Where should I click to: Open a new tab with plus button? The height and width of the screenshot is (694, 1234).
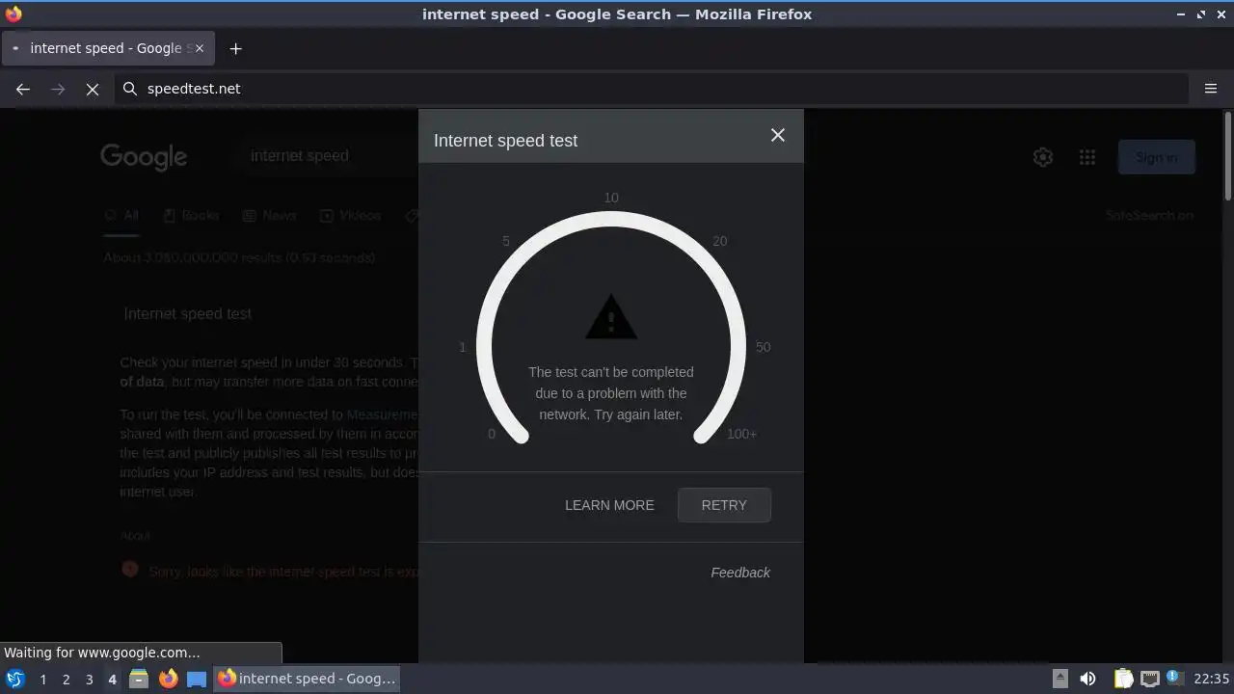235,48
